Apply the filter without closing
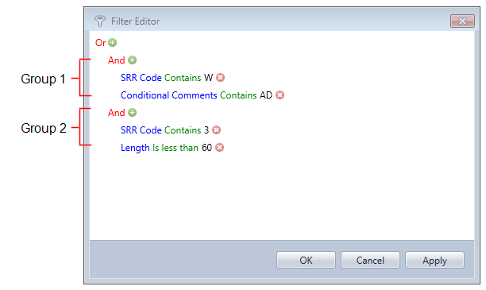Screen dimensions: 486x290 [434, 260]
